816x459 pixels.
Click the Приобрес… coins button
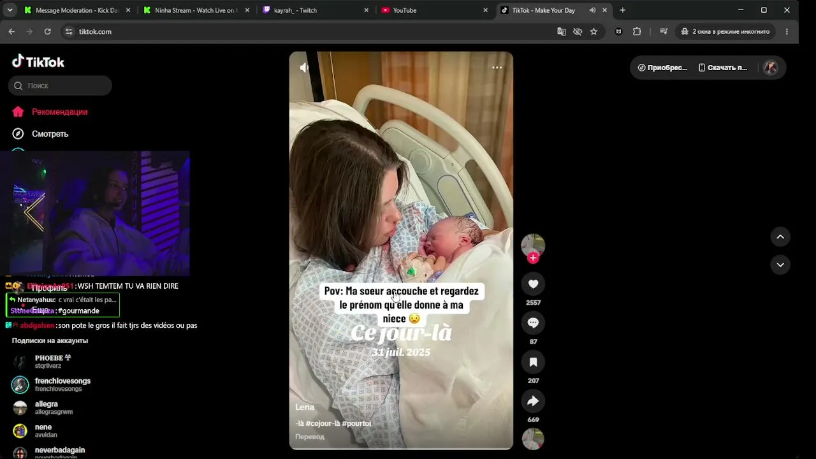(x=662, y=68)
